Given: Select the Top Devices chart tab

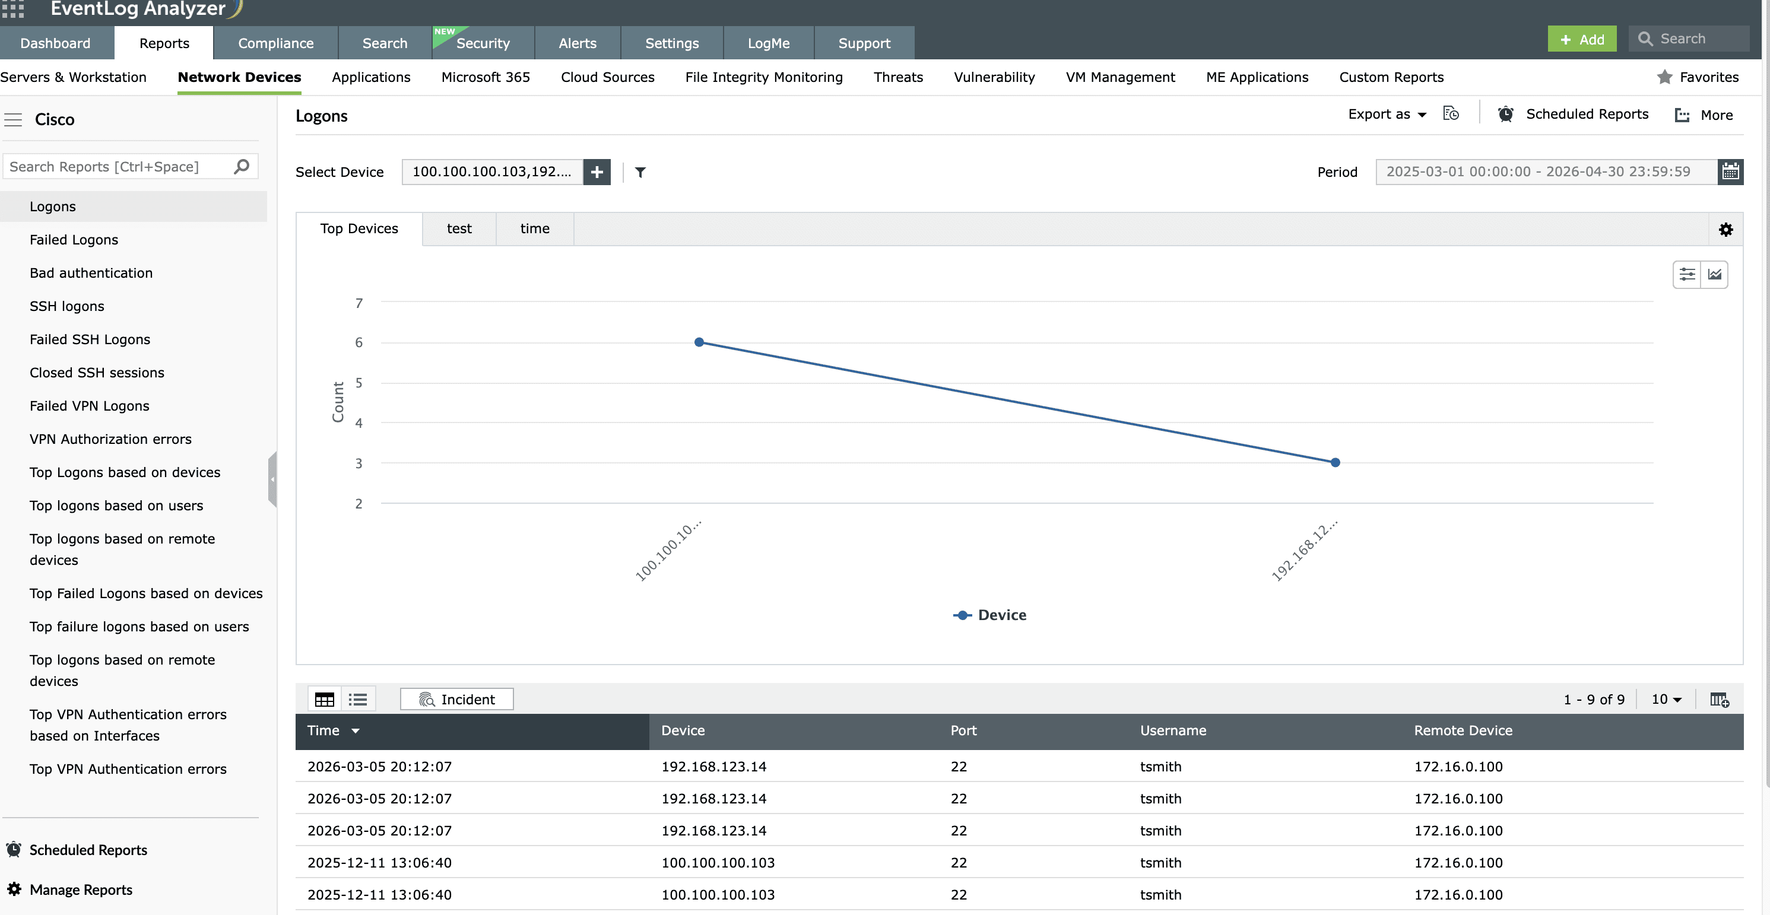Looking at the screenshot, I should [359, 229].
